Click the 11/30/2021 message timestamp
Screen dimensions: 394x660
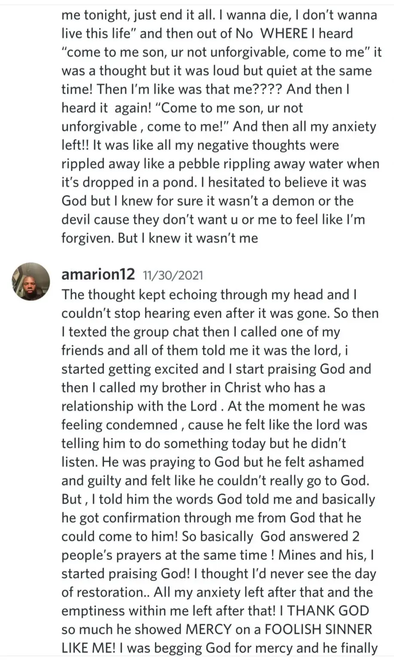tap(173, 275)
